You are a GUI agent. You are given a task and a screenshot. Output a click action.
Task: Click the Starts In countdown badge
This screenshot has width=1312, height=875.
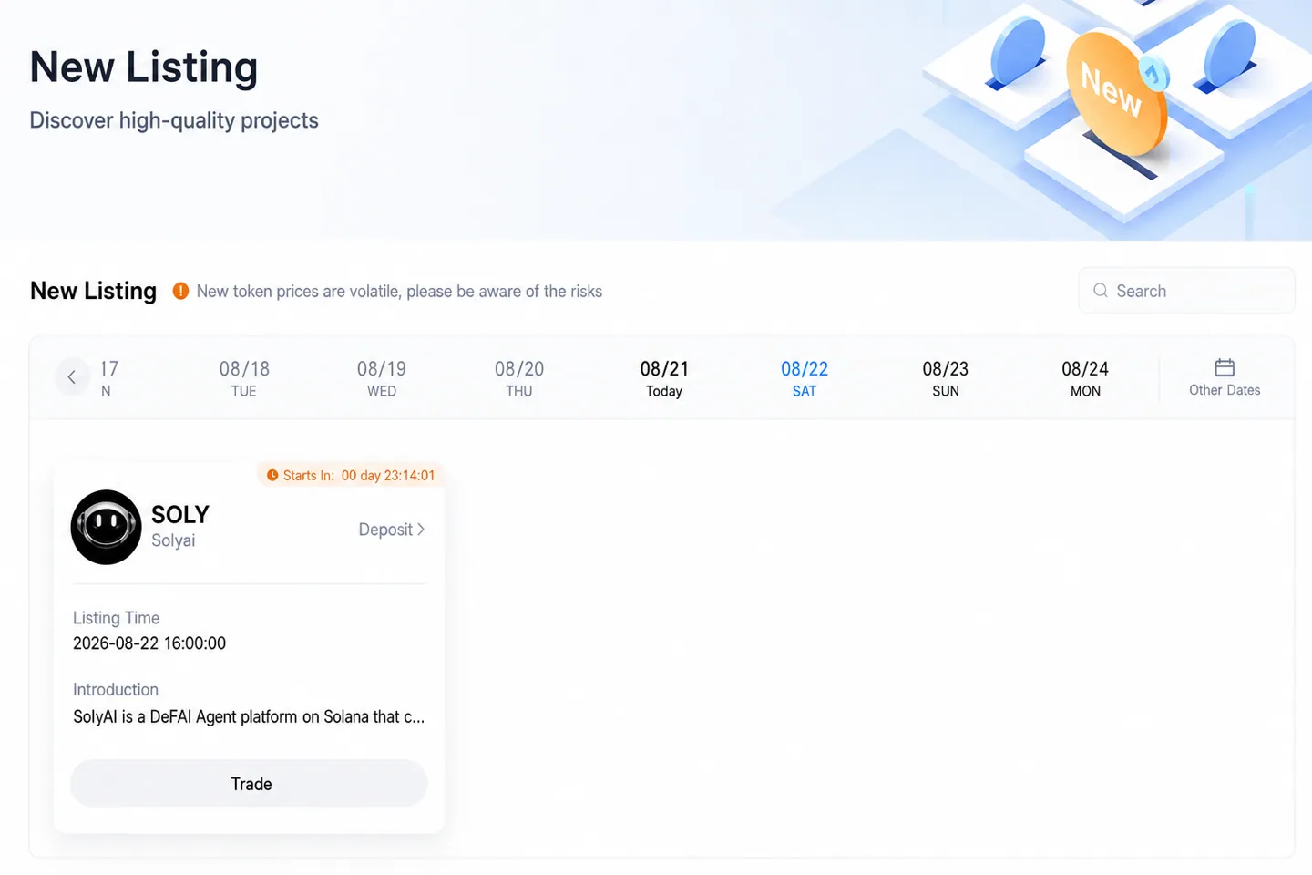pos(351,475)
